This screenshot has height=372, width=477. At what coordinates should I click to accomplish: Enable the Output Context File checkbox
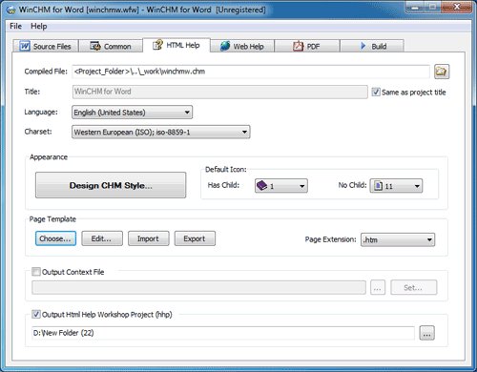(36, 272)
